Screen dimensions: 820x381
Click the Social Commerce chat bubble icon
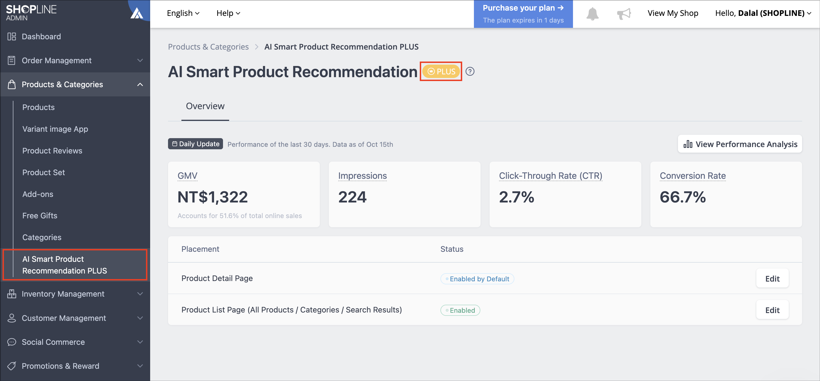pos(11,342)
